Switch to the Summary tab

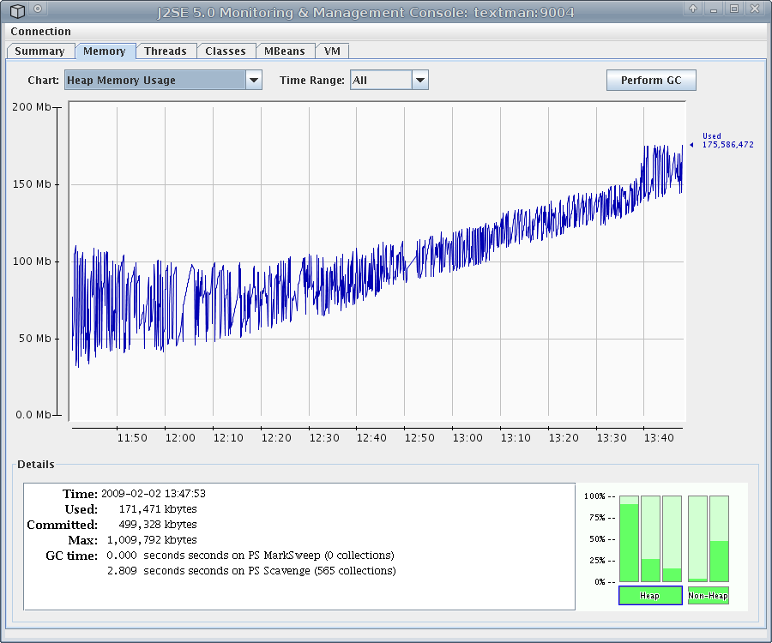39,51
